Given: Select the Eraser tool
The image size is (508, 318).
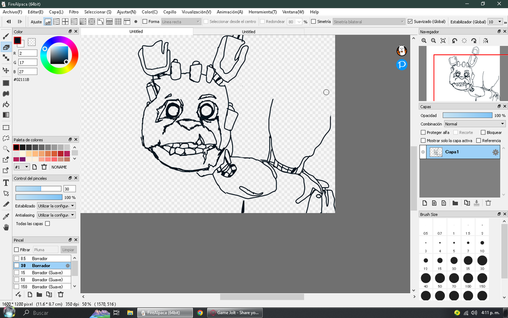Looking at the screenshot, I should (x=6, y=47).
